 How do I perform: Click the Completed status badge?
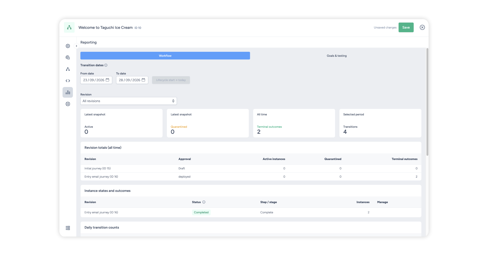click(201, 213)
